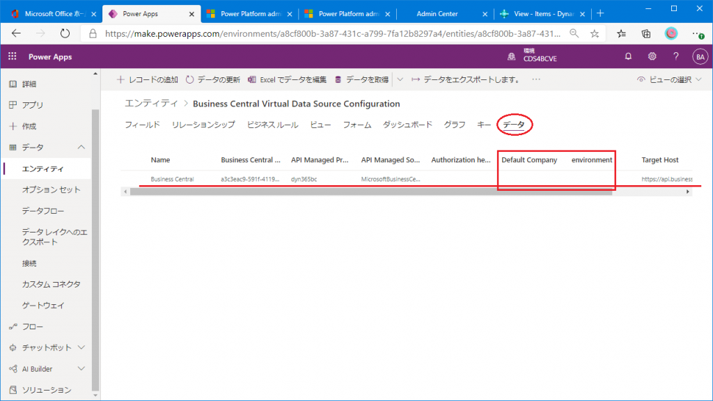Screen dimensions: 713x401
Task: Open the command bar more options ellipsis
Action: [x=536, y=79]
